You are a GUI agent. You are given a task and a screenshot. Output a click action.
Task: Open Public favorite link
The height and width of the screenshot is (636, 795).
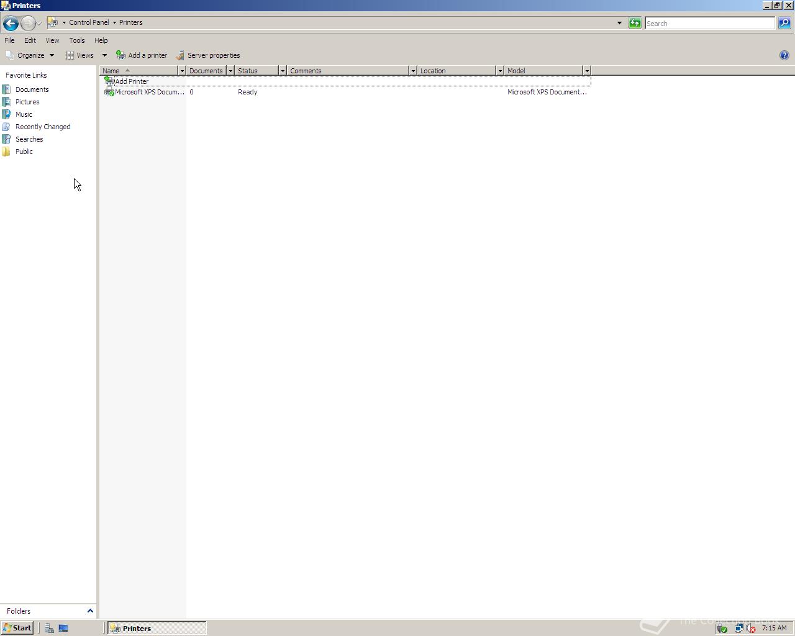[24, 152]
